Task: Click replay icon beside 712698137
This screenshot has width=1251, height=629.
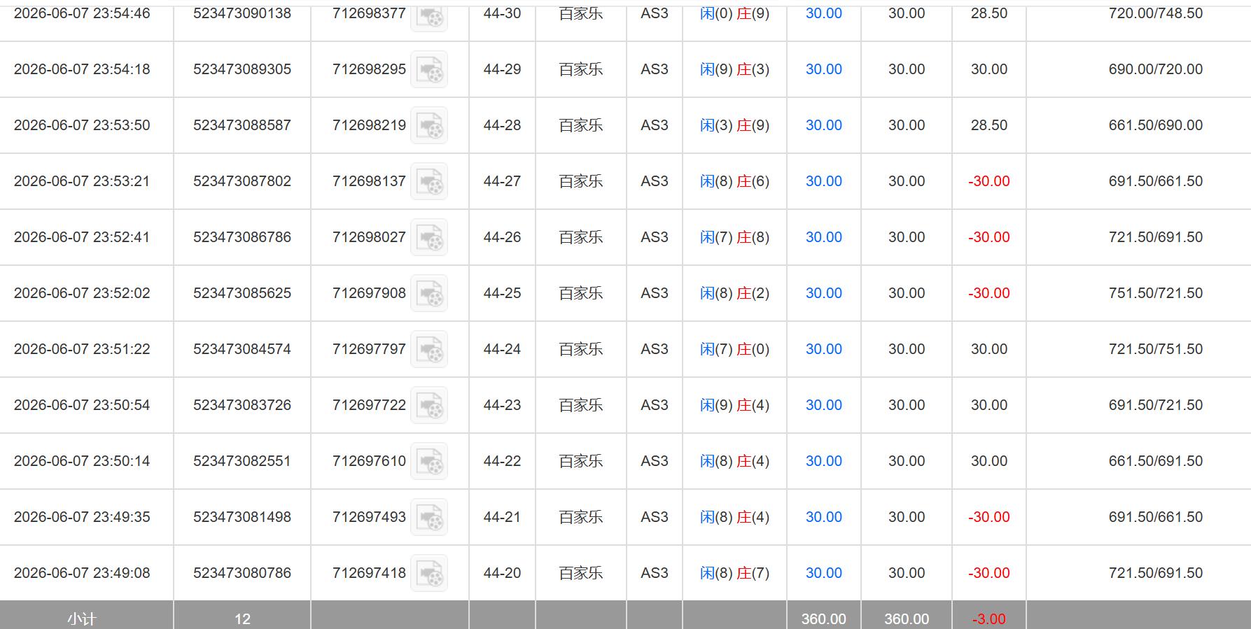Action: tap(429, 181)
